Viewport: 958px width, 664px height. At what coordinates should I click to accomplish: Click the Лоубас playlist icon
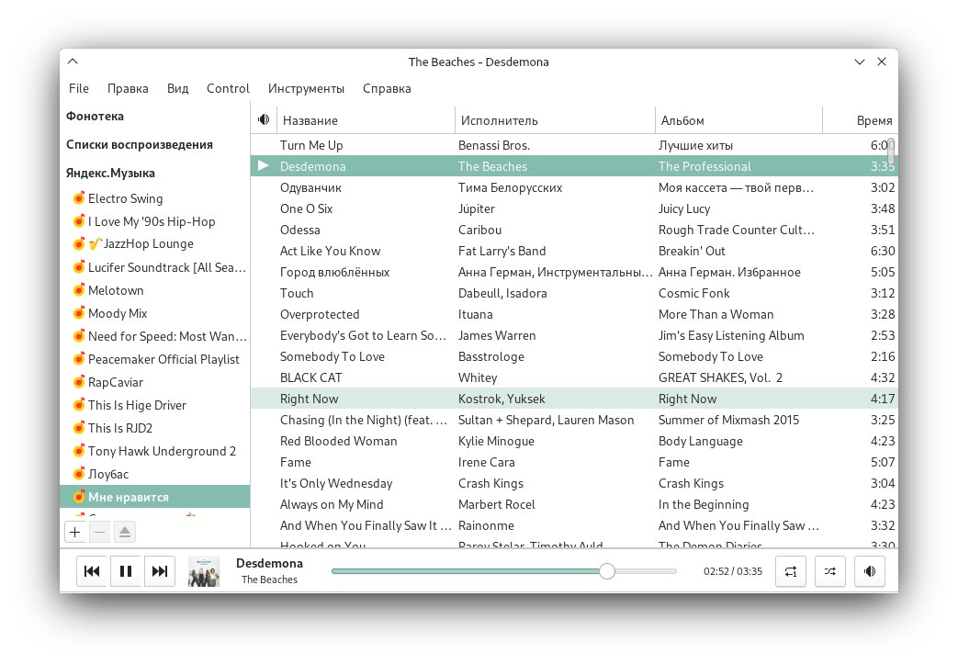[x=79, y=473]
